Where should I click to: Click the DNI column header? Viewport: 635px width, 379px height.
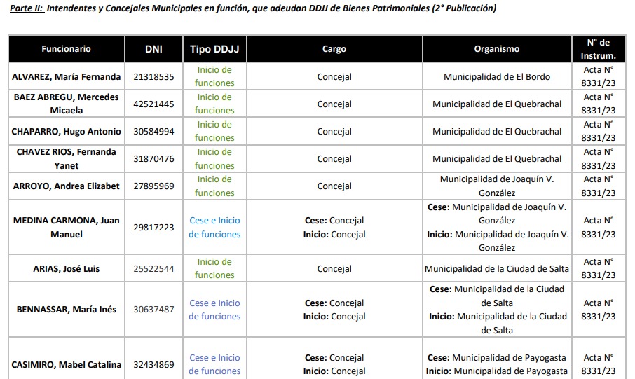153,49
